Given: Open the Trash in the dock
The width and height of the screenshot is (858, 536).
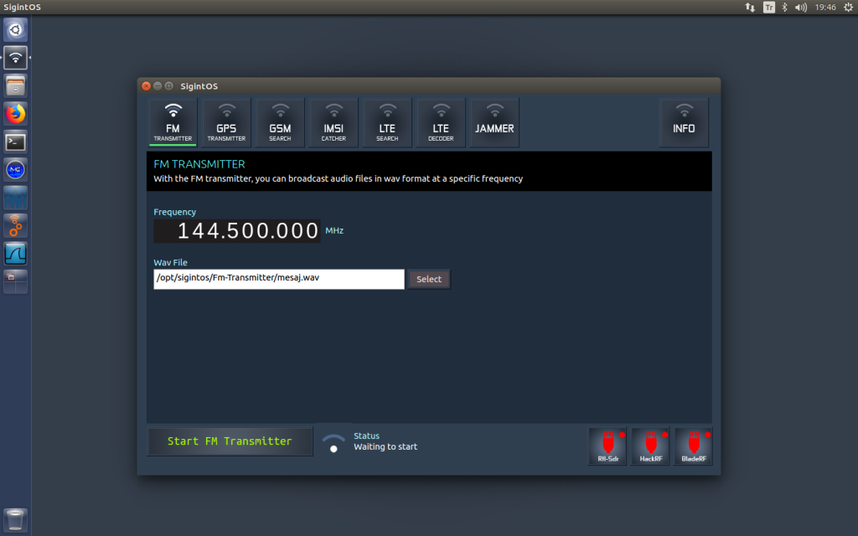Looking at the screenshot, I should (15, 520).
